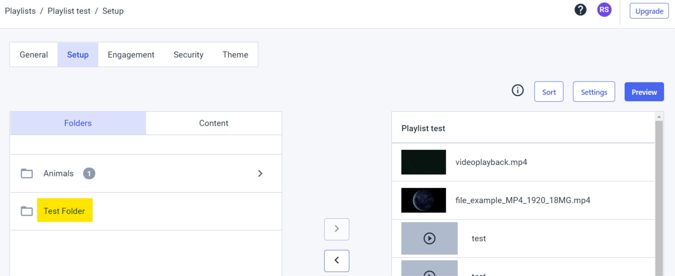Click the Setup breadcrumb text
Screen dimensions: 675x276
pyautogui.click(x=113, y=11)
